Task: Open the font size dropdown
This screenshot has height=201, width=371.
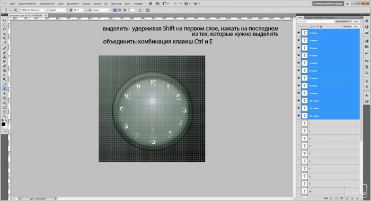Action: pos(85,10)
